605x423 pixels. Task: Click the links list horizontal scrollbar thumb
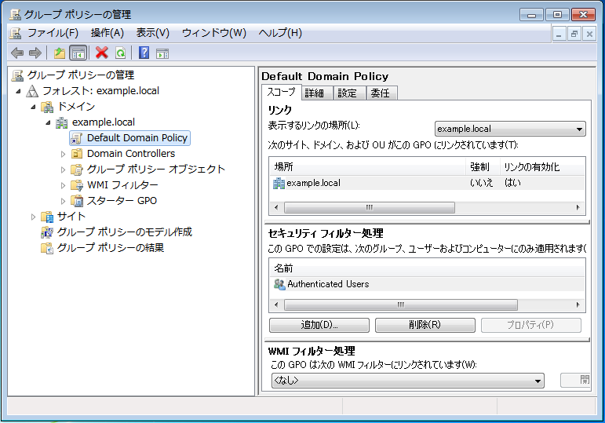370,208
